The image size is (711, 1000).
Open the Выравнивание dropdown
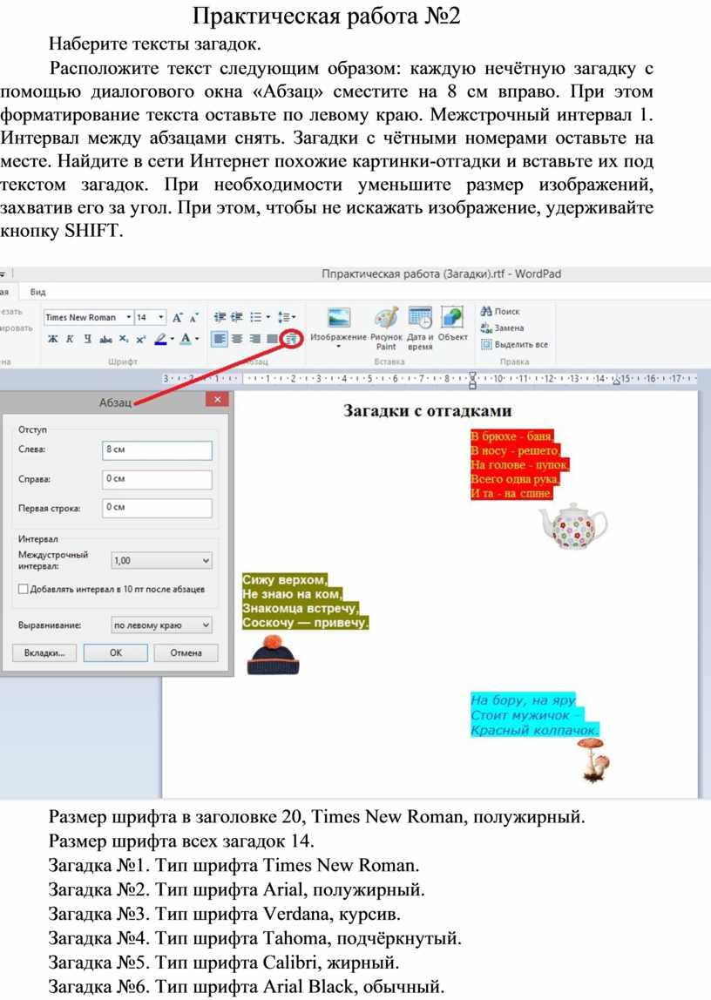click(161, 625)
